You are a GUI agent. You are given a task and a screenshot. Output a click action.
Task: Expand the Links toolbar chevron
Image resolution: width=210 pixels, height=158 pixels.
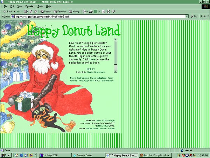(x=208, y=16)
